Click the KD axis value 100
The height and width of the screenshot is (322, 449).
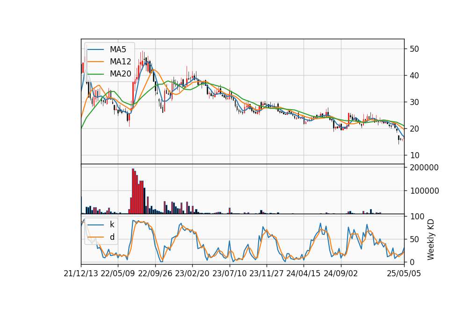point(417,217)
